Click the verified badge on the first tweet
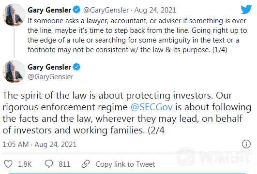The image size is (257, 174). 76,10
